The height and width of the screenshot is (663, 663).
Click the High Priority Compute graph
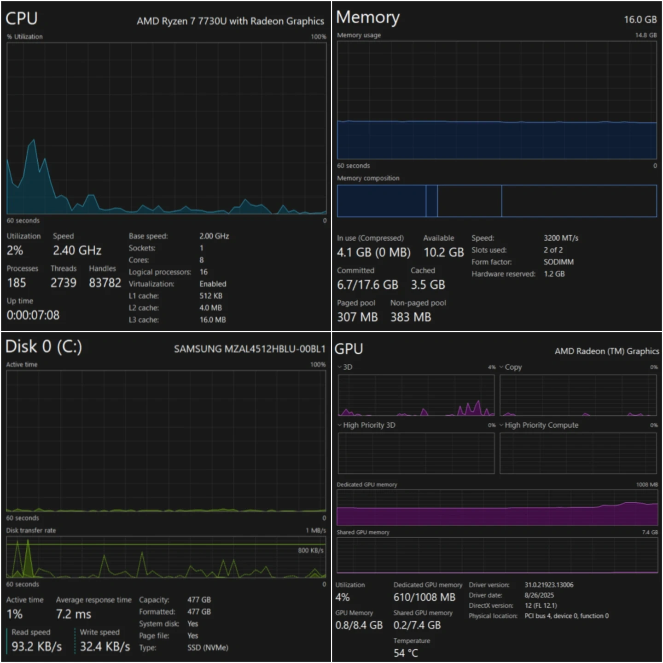point(578,453)
